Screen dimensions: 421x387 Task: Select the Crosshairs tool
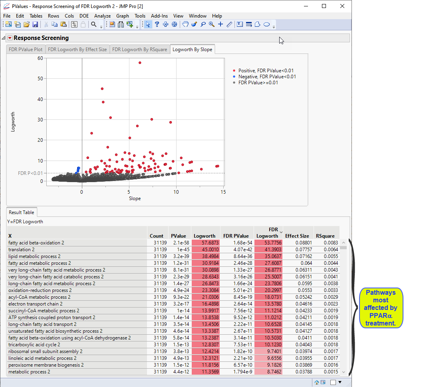(220, 24)
